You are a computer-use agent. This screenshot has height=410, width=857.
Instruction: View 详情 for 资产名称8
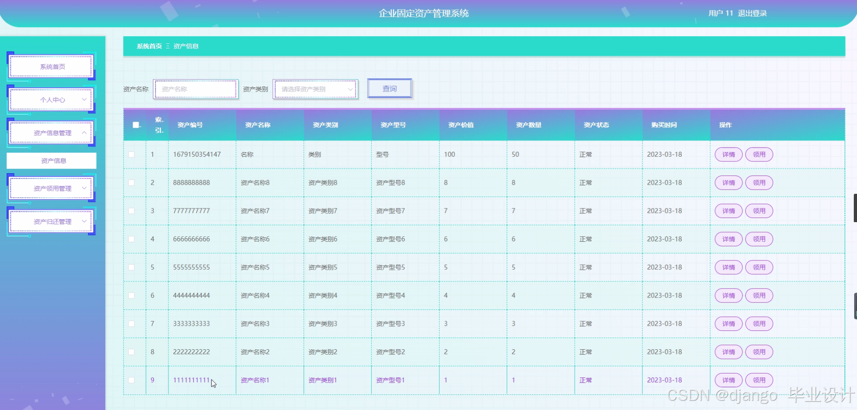coord(728,183)
